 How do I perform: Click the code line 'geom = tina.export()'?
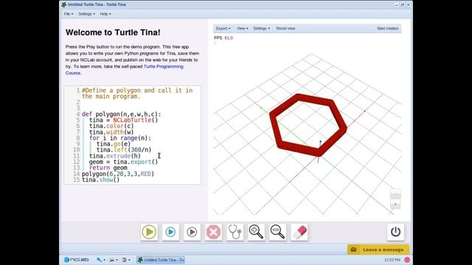point(123,162)
